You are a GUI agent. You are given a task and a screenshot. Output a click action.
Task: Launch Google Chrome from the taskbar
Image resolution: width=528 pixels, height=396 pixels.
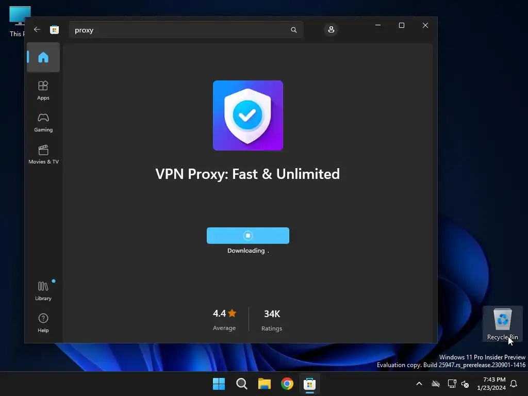click(287, 384)
